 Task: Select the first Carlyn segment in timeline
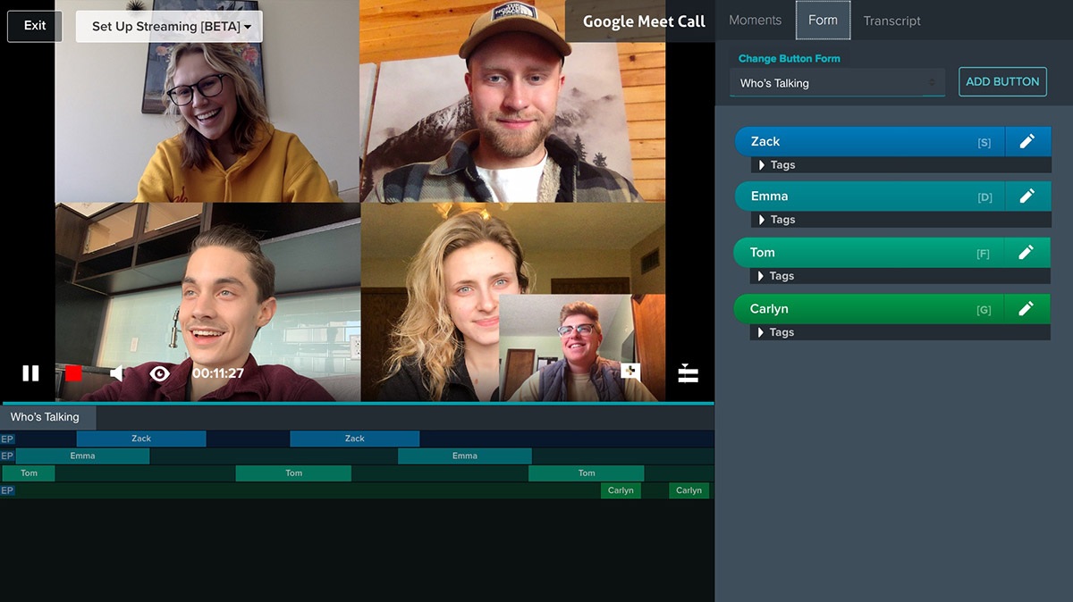pyautogui.click(x=621, y=490)
